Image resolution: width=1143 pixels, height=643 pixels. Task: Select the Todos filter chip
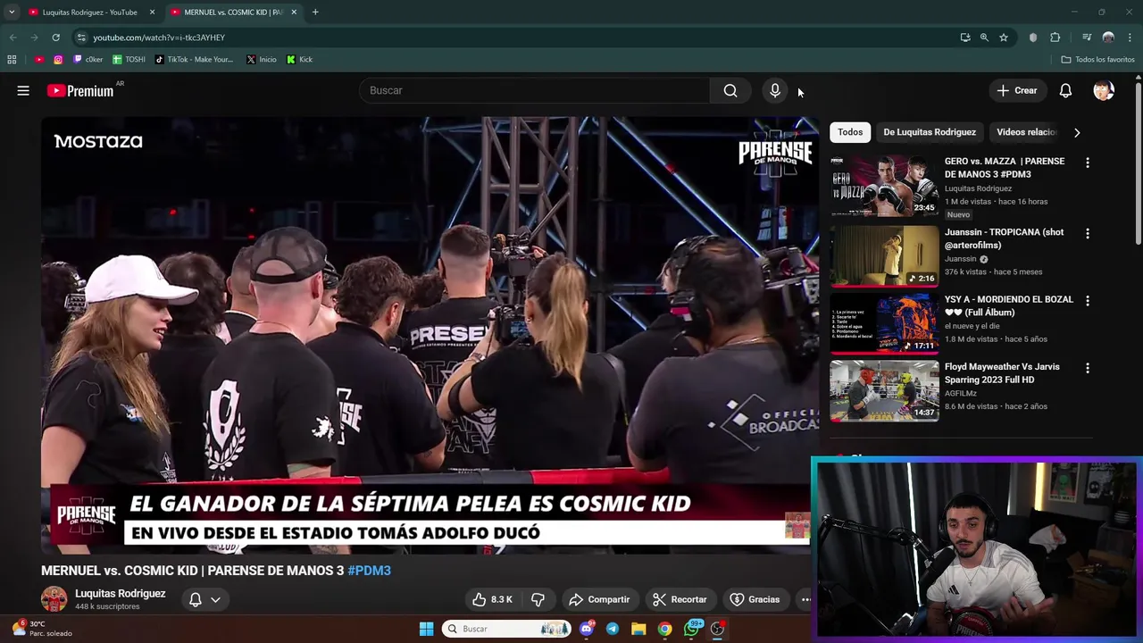[850, 132]
